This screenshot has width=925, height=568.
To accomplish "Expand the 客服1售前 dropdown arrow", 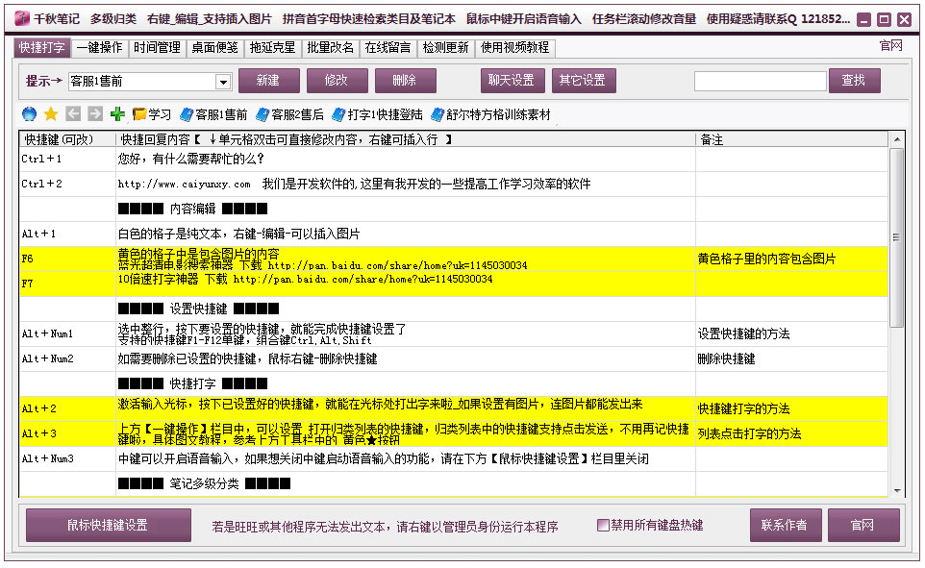I will pyautogui.click(x=223, y=82).
